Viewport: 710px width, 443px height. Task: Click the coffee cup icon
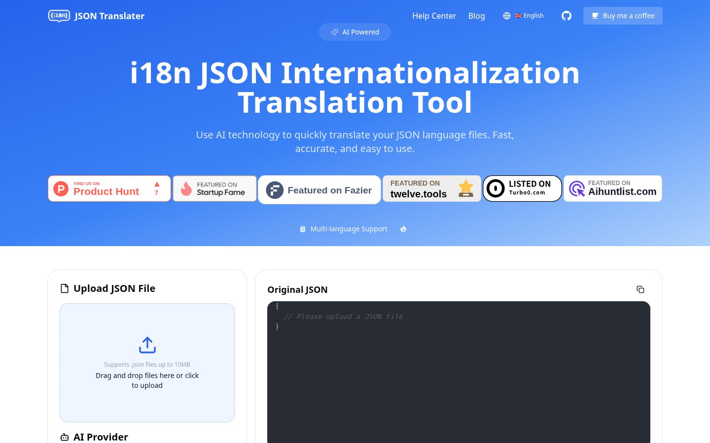point(595,16)
